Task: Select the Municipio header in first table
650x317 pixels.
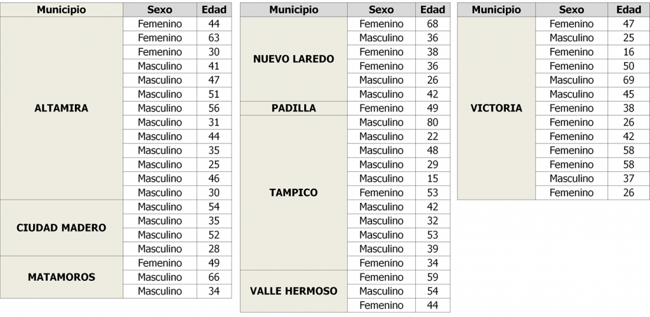Action: [x=62, y=10]
